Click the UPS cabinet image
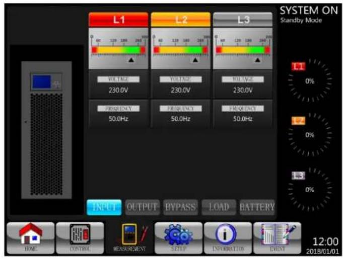Screen dimensions: 343x259 46,130
